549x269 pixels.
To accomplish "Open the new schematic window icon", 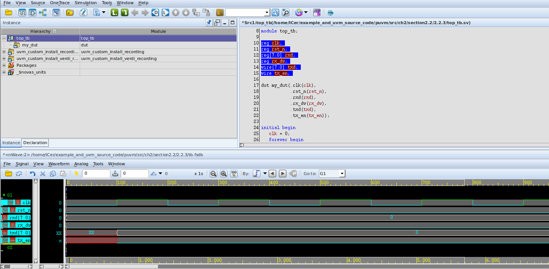I will pos(32,12).
